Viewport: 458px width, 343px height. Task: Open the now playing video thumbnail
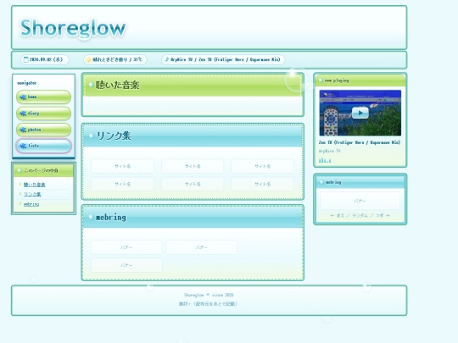tap(360, 113)
